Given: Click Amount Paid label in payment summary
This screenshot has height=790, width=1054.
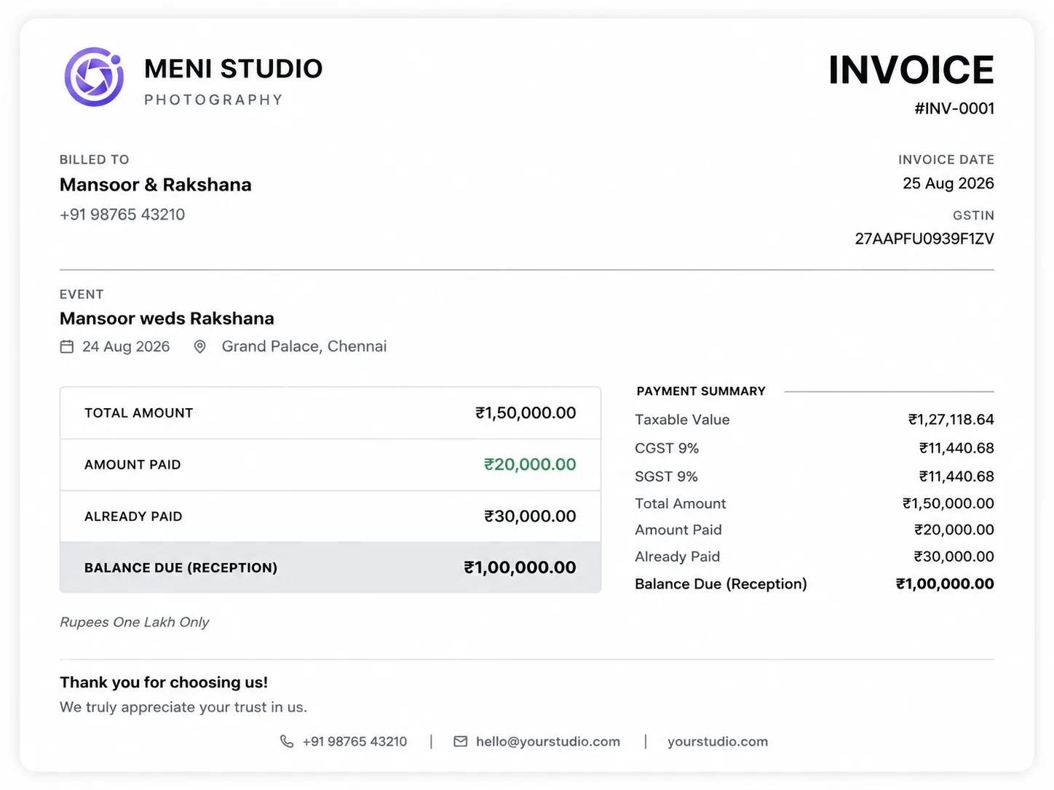Looking at the screenshot, I should [678, 530].
